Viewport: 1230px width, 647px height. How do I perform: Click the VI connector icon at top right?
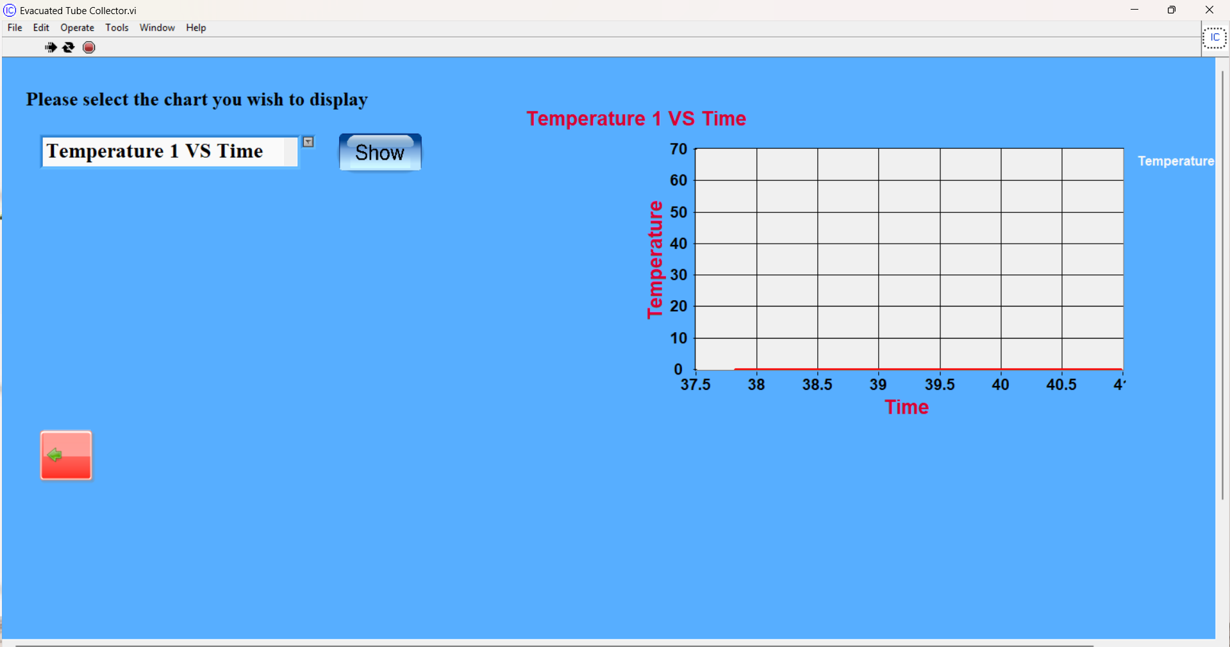(x=1214, y=38)
